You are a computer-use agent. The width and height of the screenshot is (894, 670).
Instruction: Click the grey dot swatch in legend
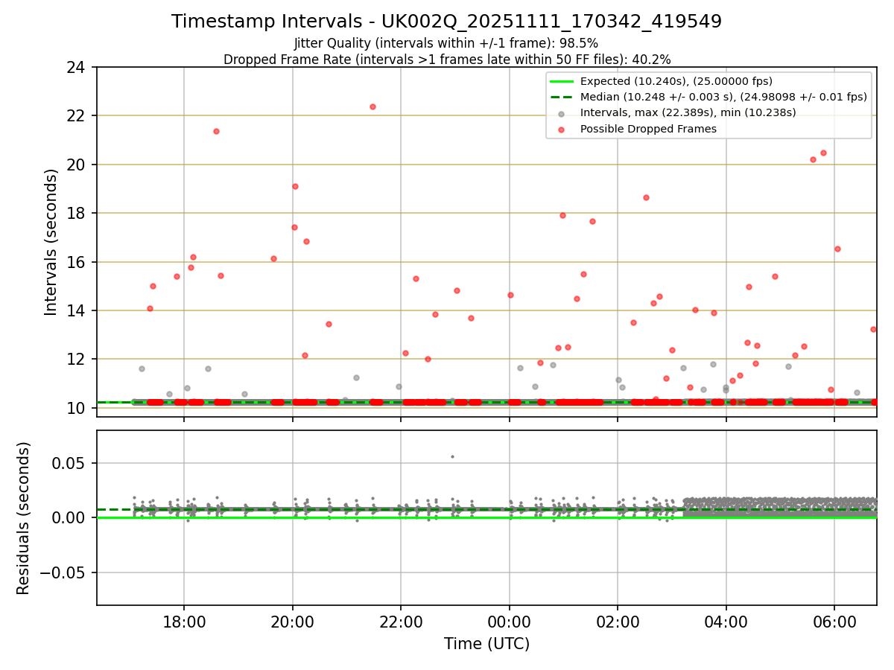pyautogui.click(x=562, y=113)
